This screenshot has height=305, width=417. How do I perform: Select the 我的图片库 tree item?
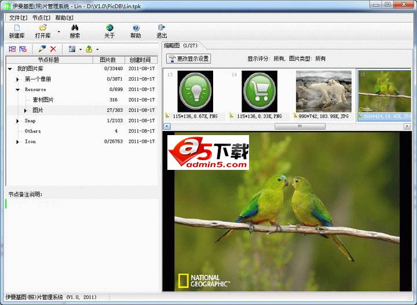pos(30,68)
